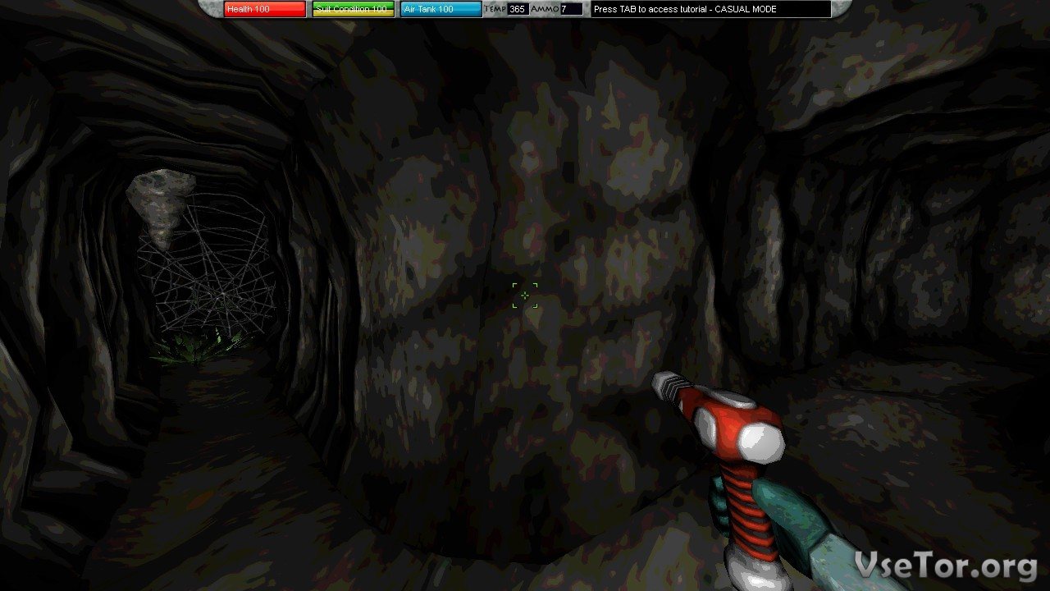Click the TEMP value field showing 365

click(x=518, y=9)
